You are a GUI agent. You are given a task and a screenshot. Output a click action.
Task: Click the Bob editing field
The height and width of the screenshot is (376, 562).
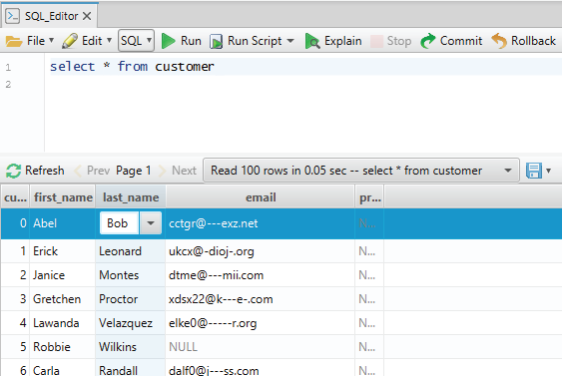point(119,223)
